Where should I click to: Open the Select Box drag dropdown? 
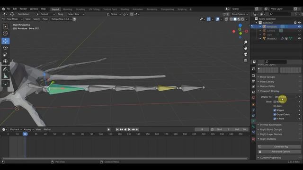(x=76, y=14)
